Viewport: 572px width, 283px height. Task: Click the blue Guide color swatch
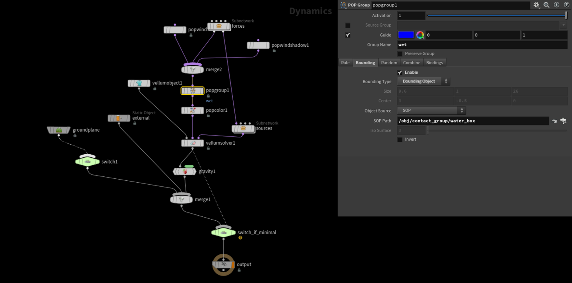(406, 35)
